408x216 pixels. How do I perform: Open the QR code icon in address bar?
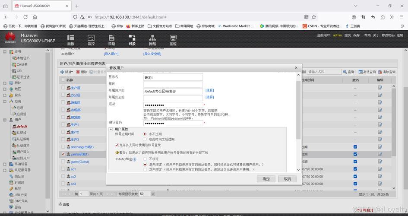click(306, 17)
